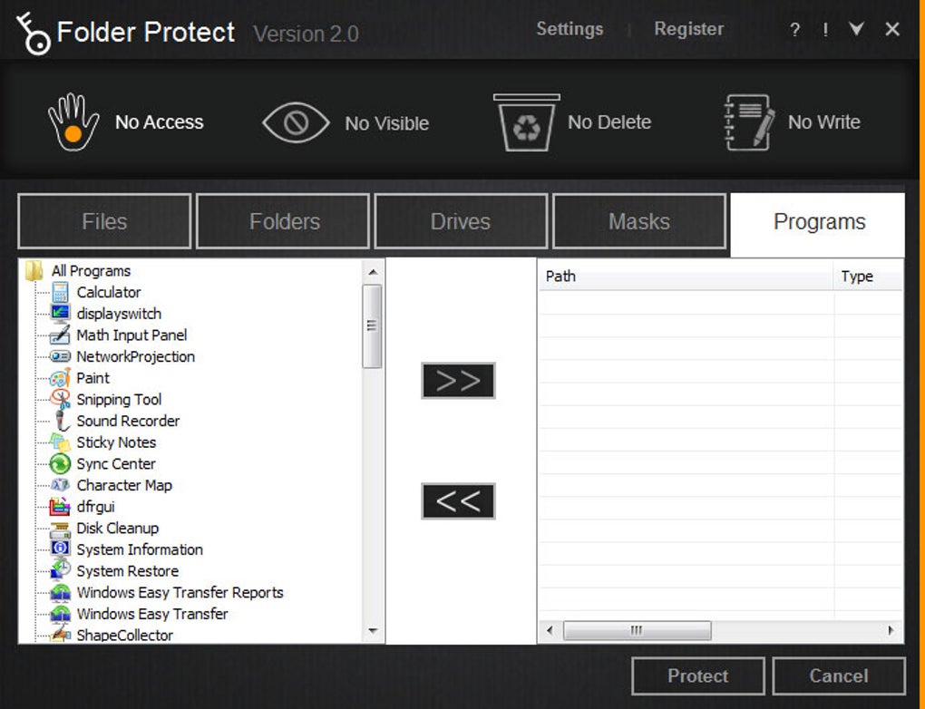925x709 pixels.
Task: Select Paint in the program list
Action: pyautogui.click(x=93, y=377)
